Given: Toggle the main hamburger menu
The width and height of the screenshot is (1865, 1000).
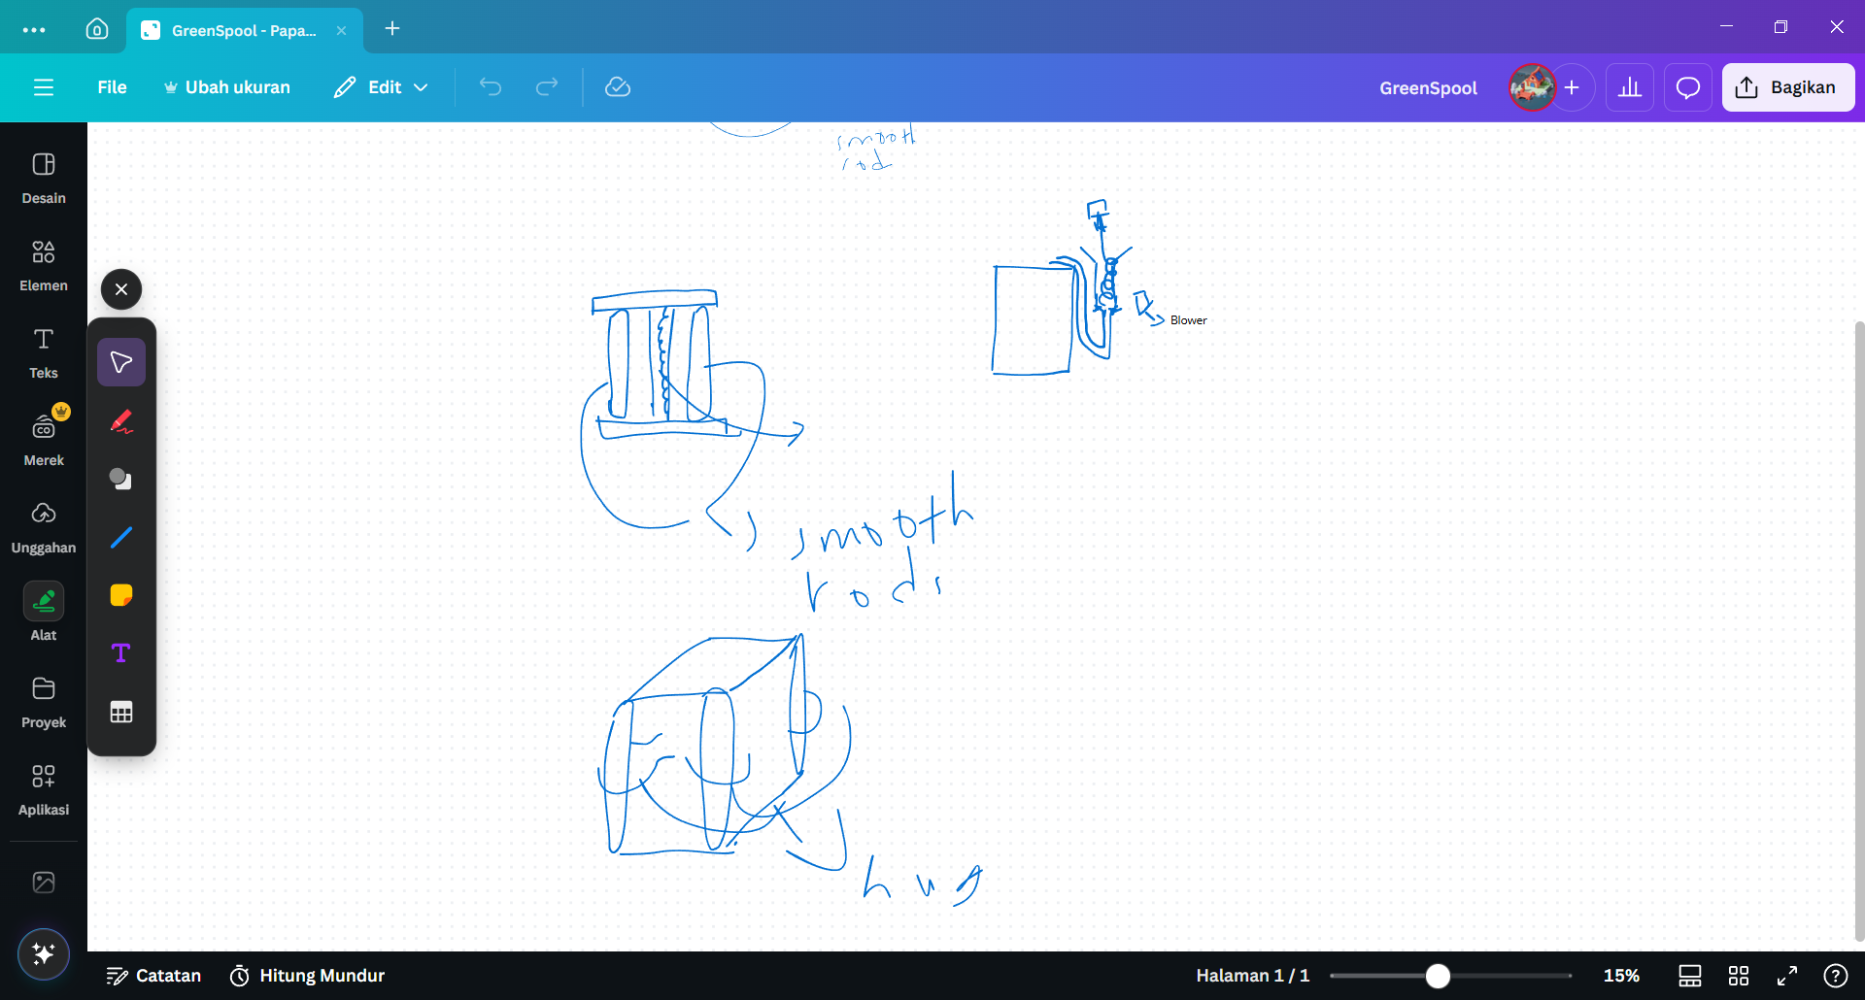Looking at the screenshot, I should pos(44,87).
